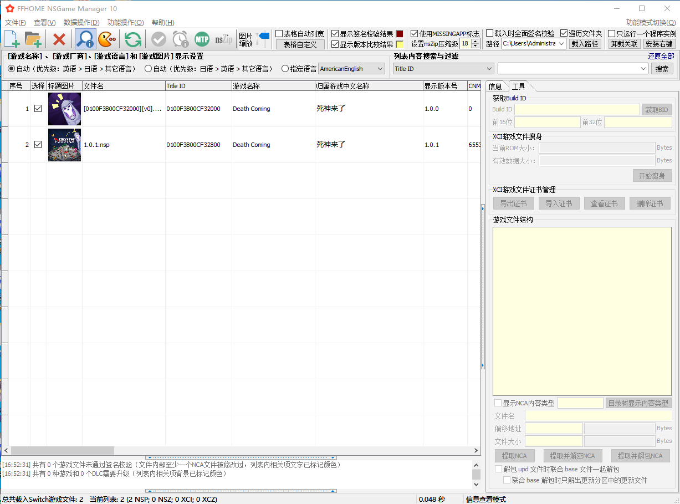
Task: Switch to the 信息 tab
Action: coord(495,86)
